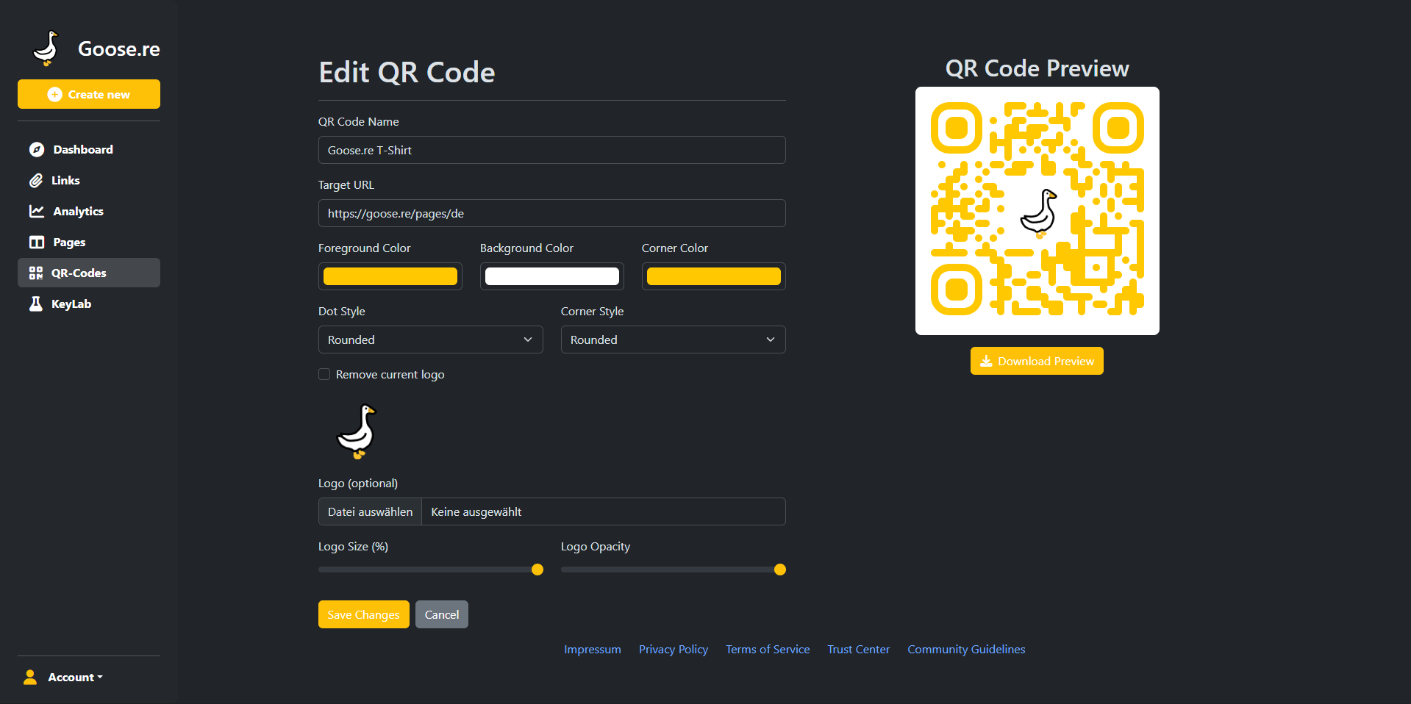Image resolution: width=1411 pixels, height=704 pixels.
Task: Click the Links chain icon
Action: coord(36,180)
